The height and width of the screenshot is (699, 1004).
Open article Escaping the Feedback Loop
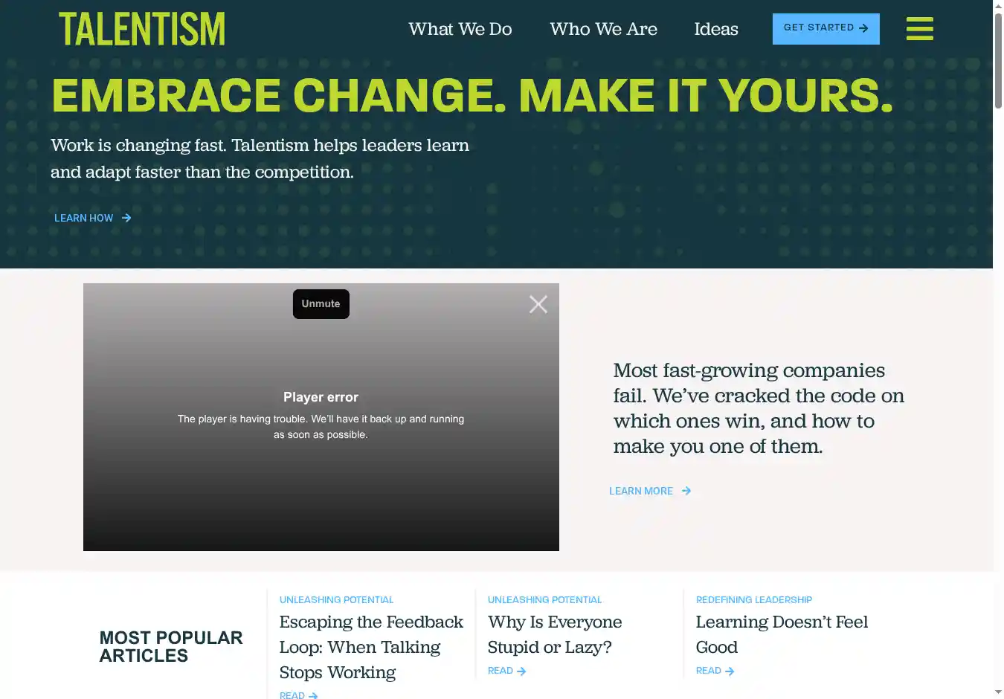click(x=370, y=647)
